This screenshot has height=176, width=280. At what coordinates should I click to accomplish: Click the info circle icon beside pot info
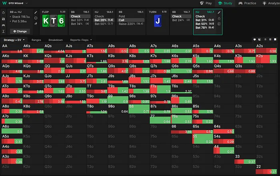(x=36, y=19)
